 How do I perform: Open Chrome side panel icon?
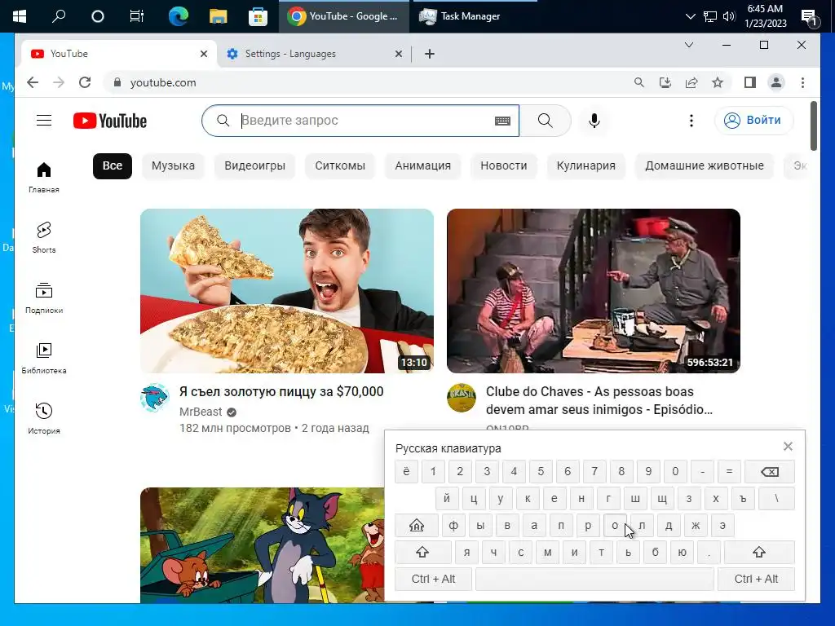[x=750, y=82]
